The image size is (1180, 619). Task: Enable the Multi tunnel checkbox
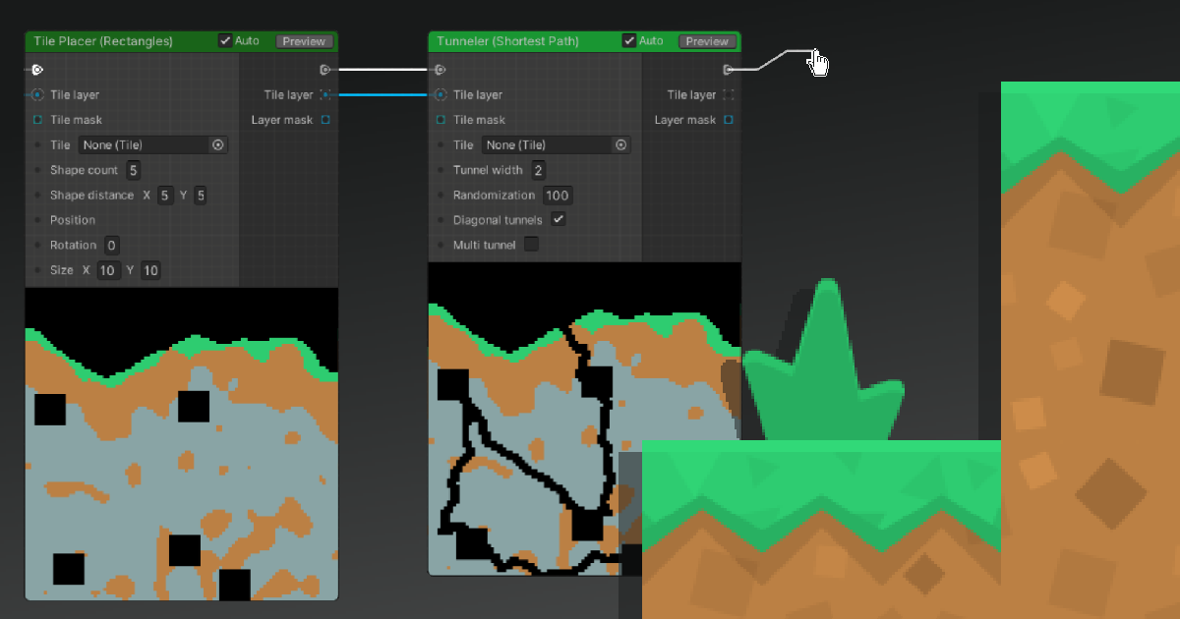pyautogui.click(x=532, y=244)
